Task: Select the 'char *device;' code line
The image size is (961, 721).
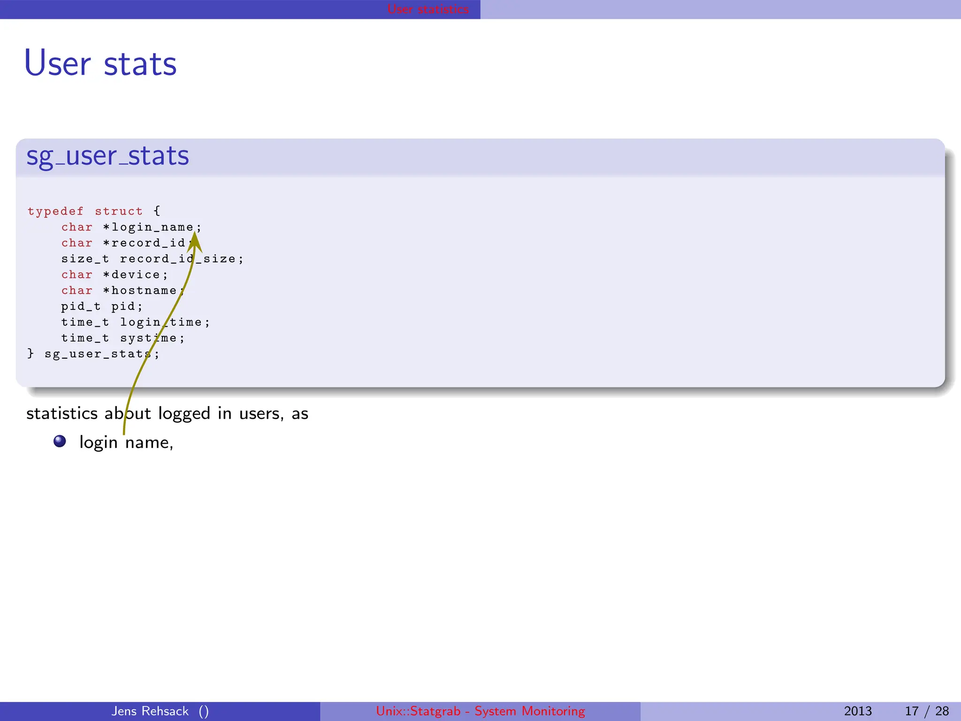Action: (114, 275)
